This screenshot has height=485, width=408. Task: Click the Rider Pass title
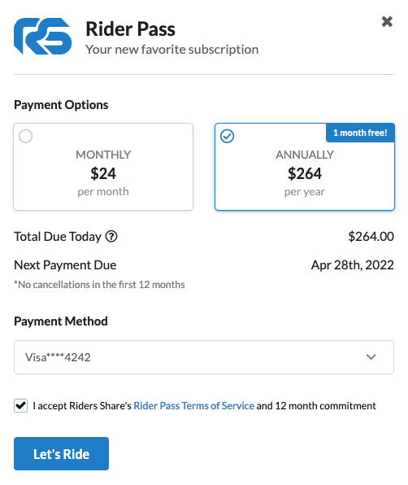pyautogui.click(x=130, y=29)
